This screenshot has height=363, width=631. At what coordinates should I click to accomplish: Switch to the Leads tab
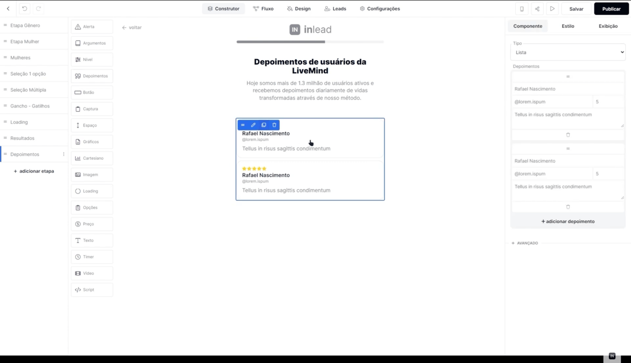pyautogui.click(x=336, y=9)
